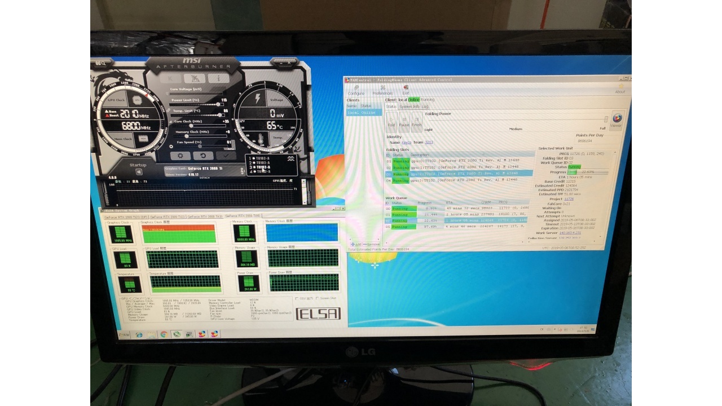Click the Afterburner OC scanner icon

click(x=195, y=78)
